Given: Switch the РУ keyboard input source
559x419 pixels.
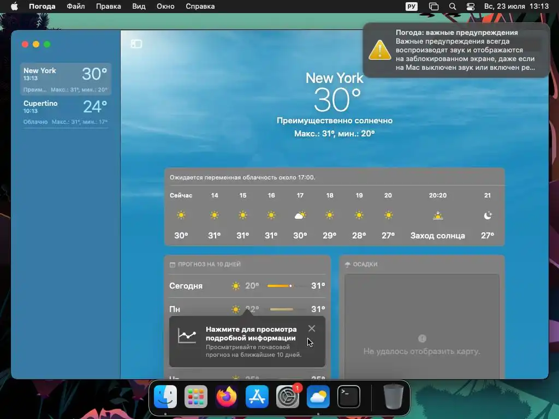Looking at the screenshot, I should (412, 7).
